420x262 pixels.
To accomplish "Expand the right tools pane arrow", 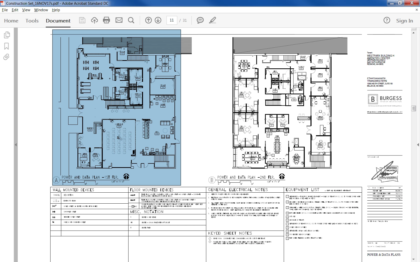I will pyautogui.click(x=418, y=145).
